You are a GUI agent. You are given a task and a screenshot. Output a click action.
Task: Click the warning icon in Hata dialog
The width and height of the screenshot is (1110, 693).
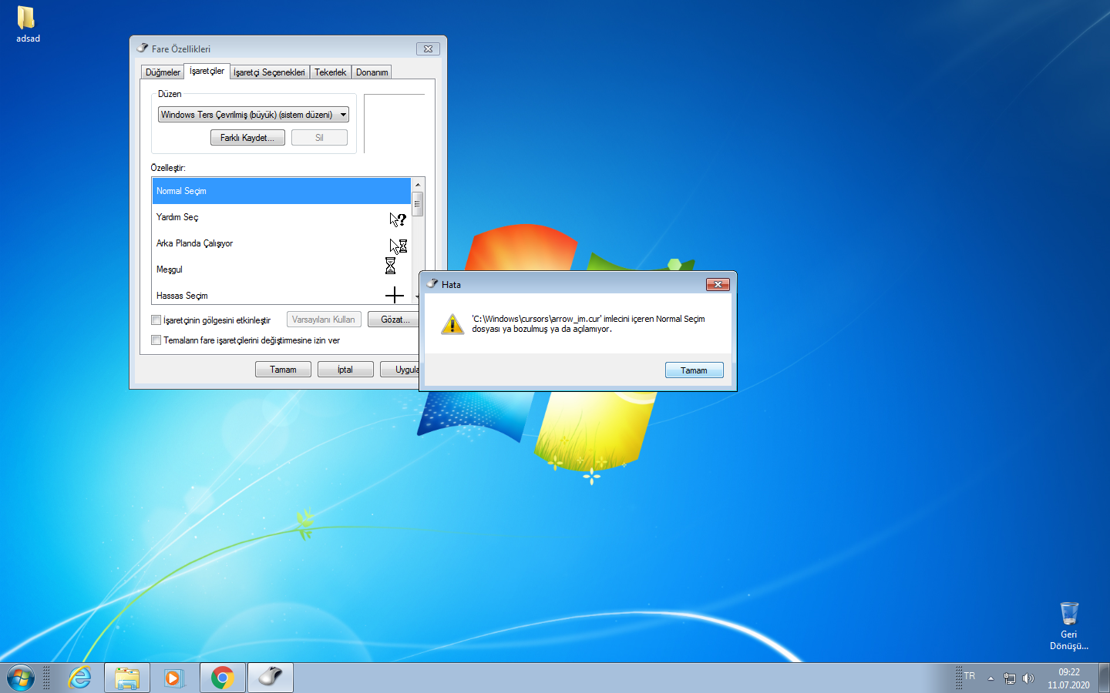click(452, 324)
